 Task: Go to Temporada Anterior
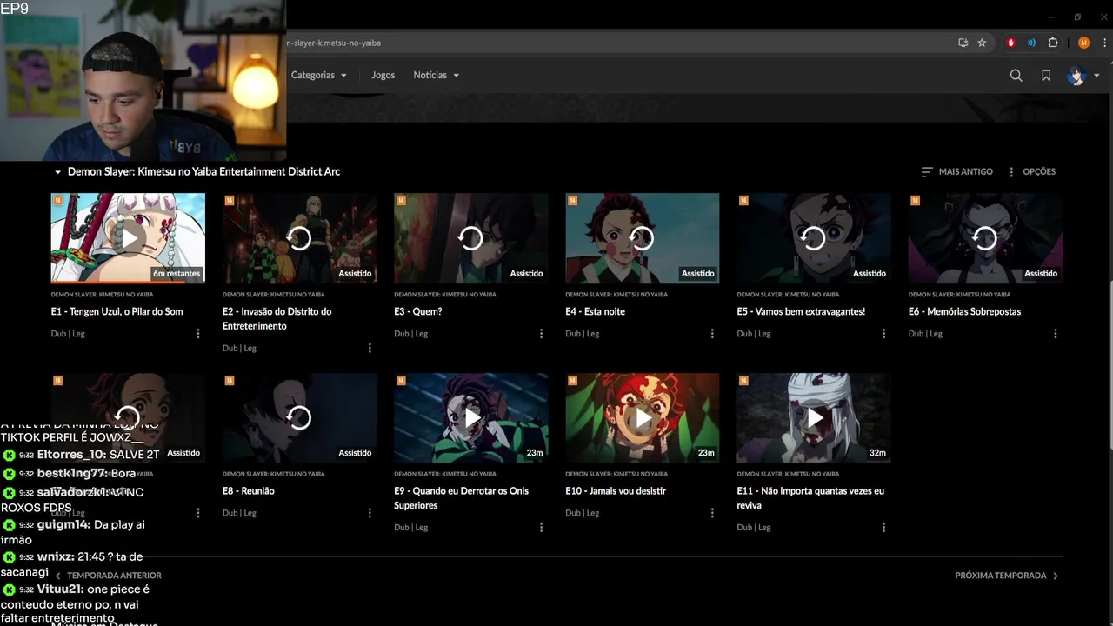pos(109,576)
